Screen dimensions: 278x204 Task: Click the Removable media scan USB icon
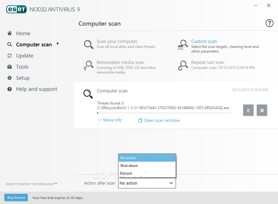click(88, 66)
